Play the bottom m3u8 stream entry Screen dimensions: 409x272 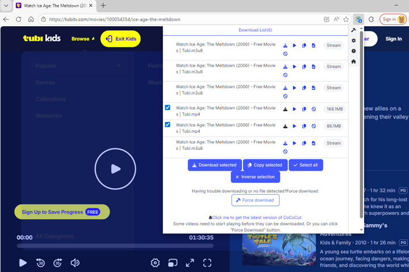pyautogui.click(x=294, y=143)
